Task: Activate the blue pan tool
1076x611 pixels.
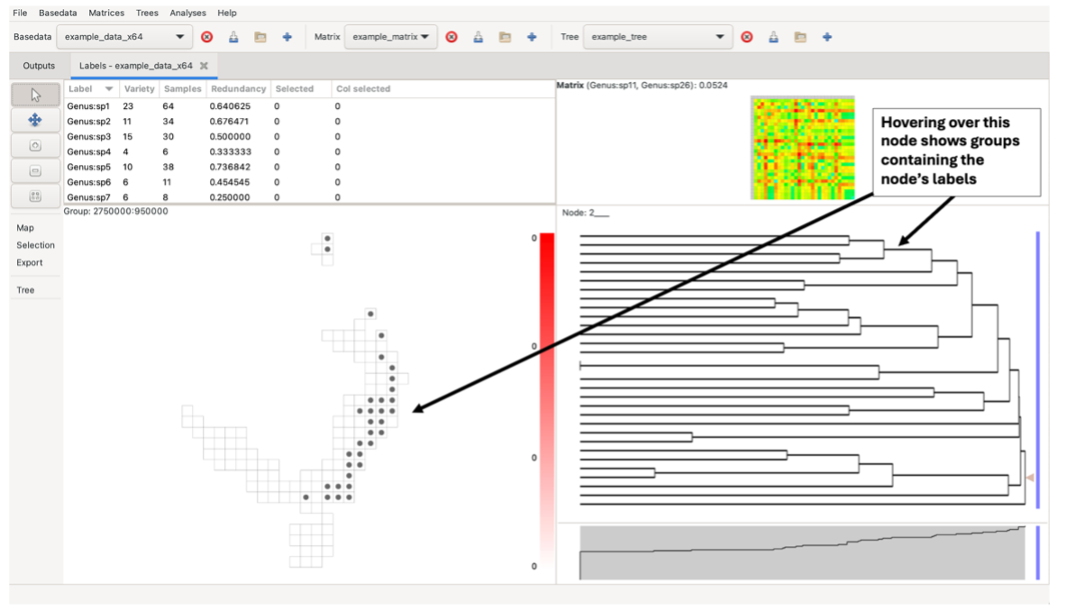Action: (35, 120)
